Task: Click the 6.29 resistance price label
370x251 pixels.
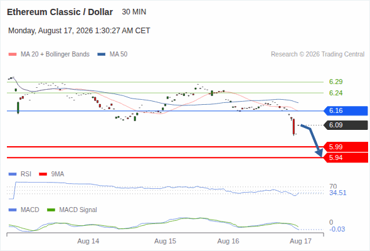Action: (336, 82)
